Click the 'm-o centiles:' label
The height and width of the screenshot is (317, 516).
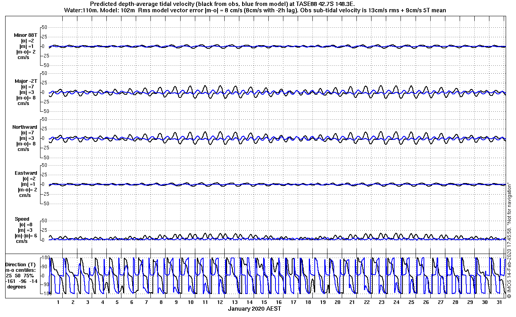click(21, 270)
